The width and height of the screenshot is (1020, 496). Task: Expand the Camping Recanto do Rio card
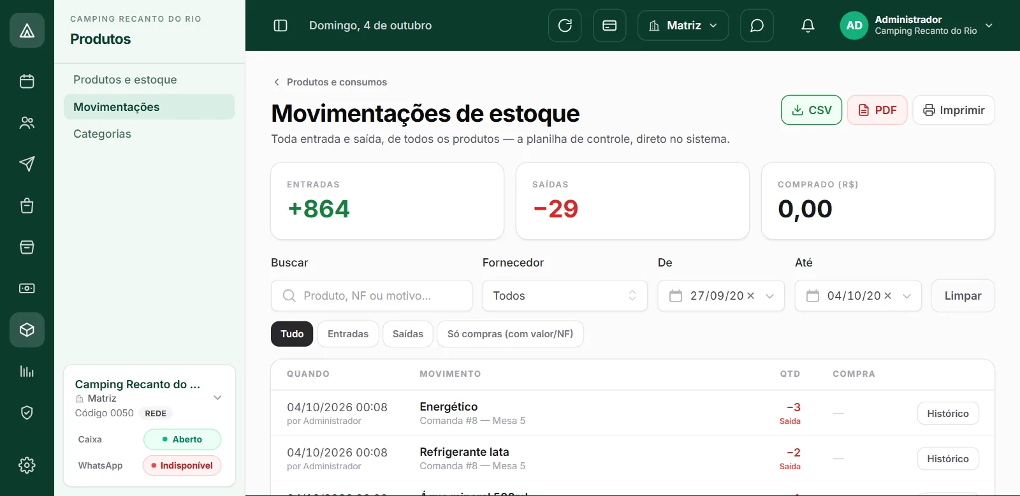(x=217, y=398)
